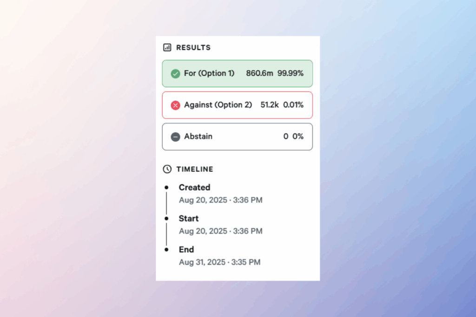Click the Start timeline dot marker
The width and height of the screenshot is (476, 317).
click(166, 218)
